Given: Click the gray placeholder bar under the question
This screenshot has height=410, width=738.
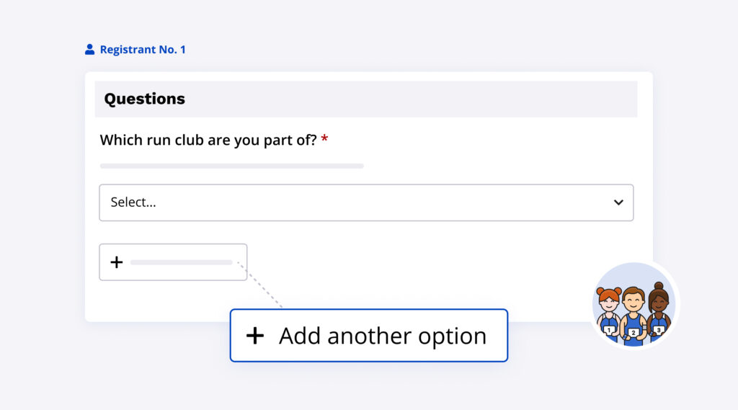Looking at the screenshot, I should point(231,166).
